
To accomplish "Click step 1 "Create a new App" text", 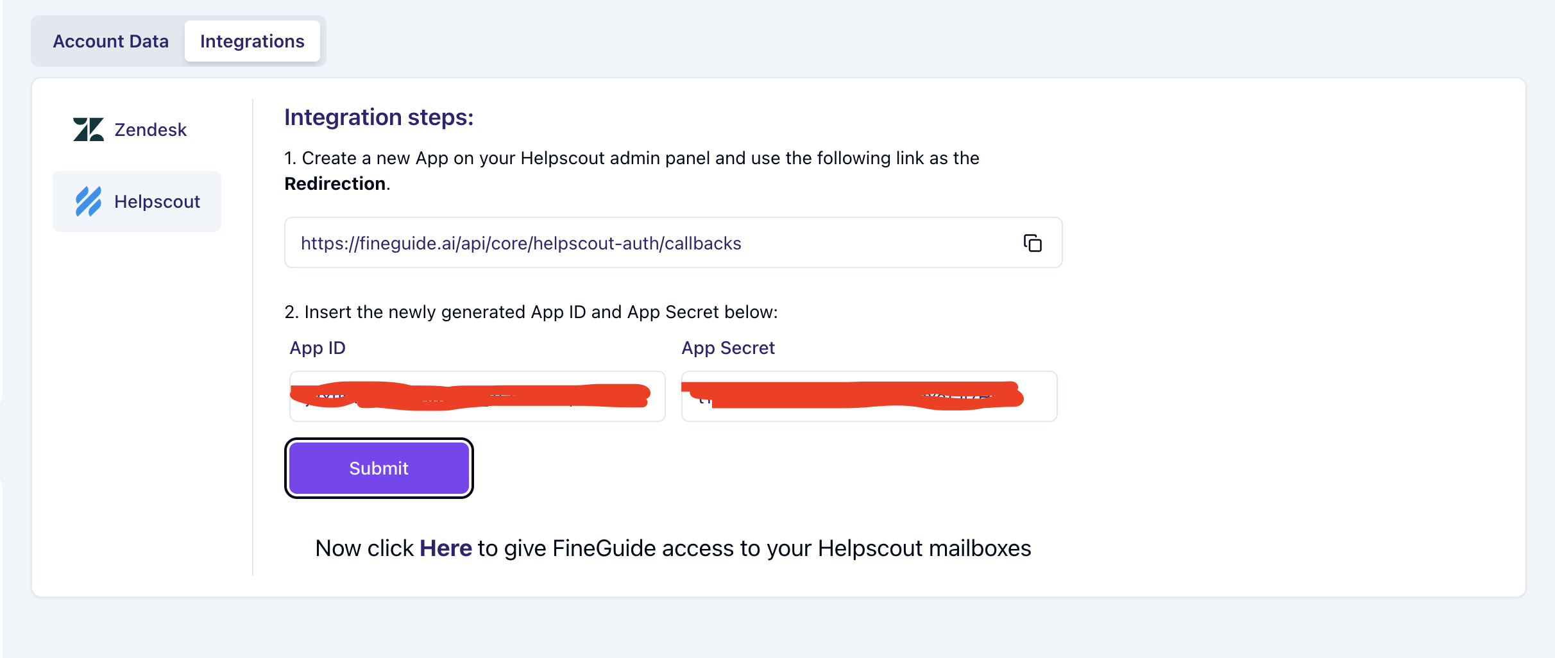I will click(631, 158).
